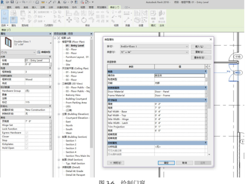Select the Align tool in the Modify panel
Image resolution: width=245 pixels, height=184 pixels.
[69, 13]
